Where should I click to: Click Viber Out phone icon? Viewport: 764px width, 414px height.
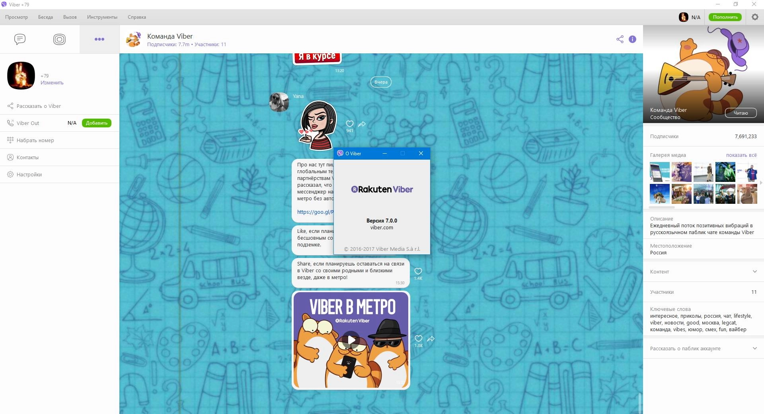tap(10, 123)
